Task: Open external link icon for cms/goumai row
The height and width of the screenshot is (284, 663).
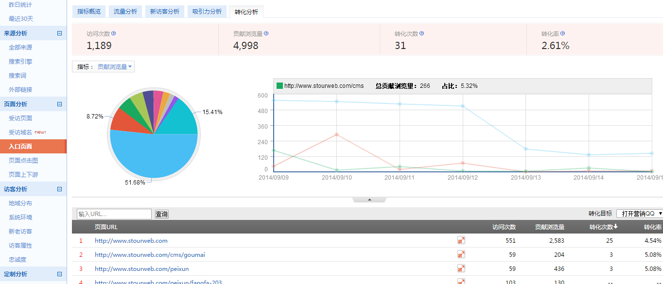Action: [461, 254]
